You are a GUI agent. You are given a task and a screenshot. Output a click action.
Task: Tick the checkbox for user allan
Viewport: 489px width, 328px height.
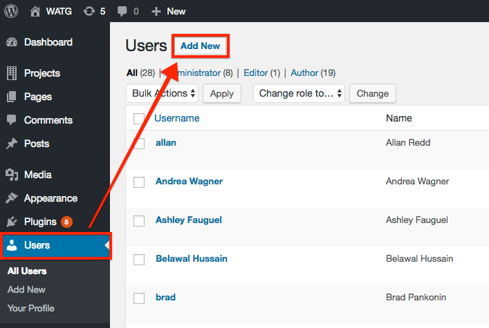tap(139, 143)
